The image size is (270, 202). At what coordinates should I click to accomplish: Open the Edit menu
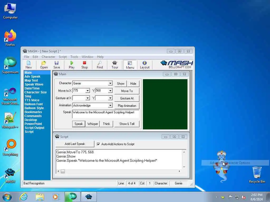35,57
